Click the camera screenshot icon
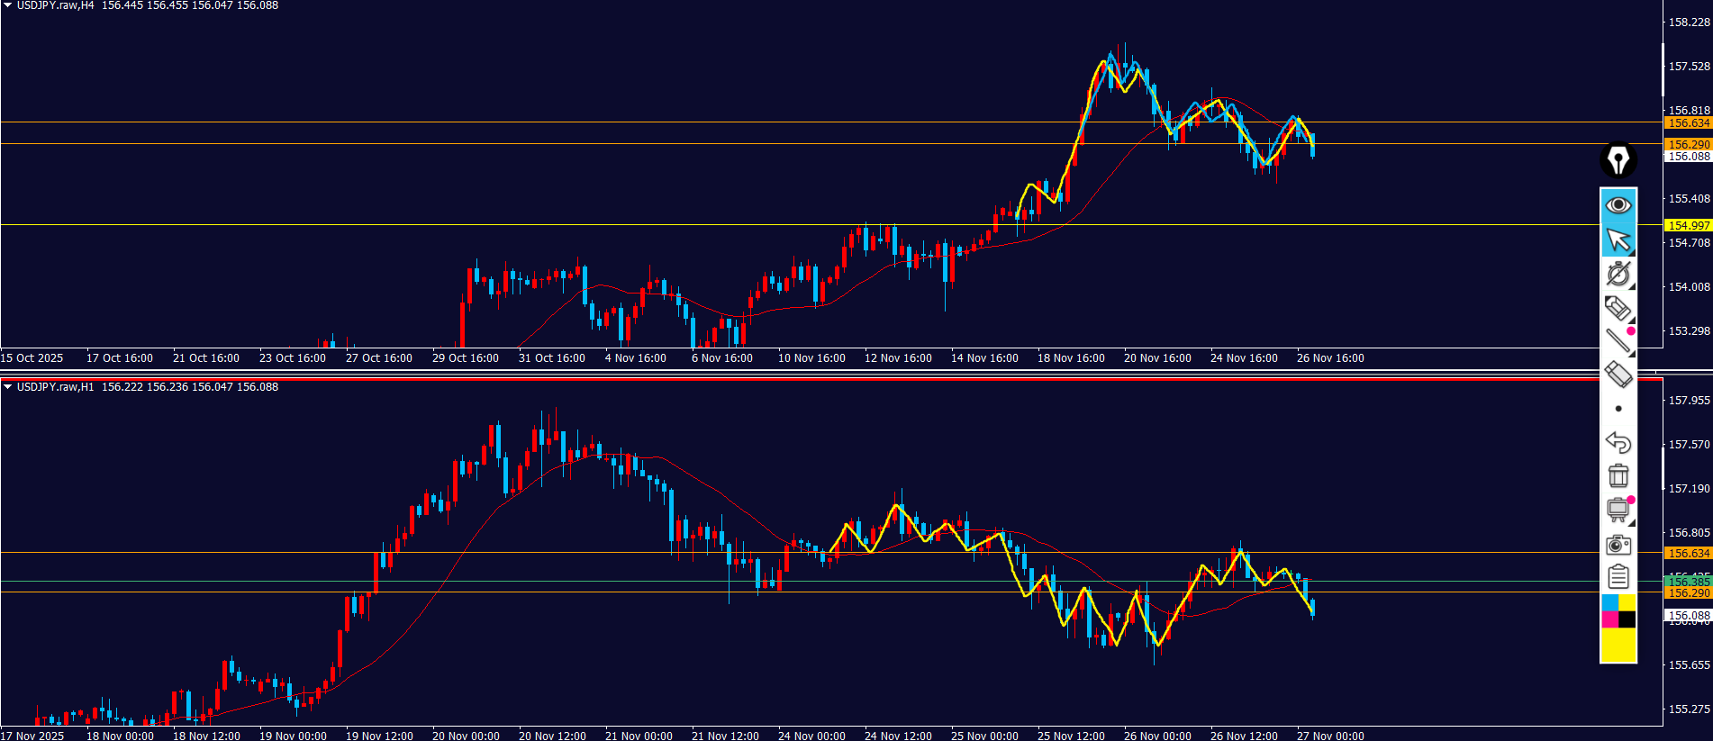1713x741 pixels. pos(1618,545)
